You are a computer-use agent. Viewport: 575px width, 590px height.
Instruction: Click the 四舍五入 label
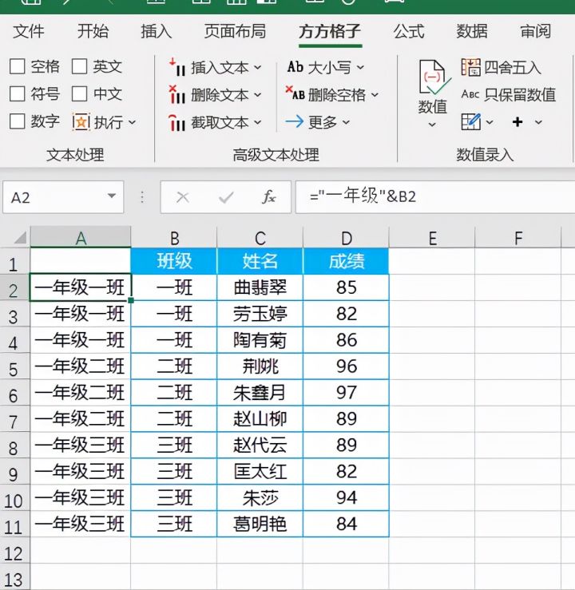pyautogui.click(x=513, y=68)
